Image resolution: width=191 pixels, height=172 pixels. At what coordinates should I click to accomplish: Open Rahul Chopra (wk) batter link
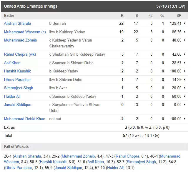[20, 54]
